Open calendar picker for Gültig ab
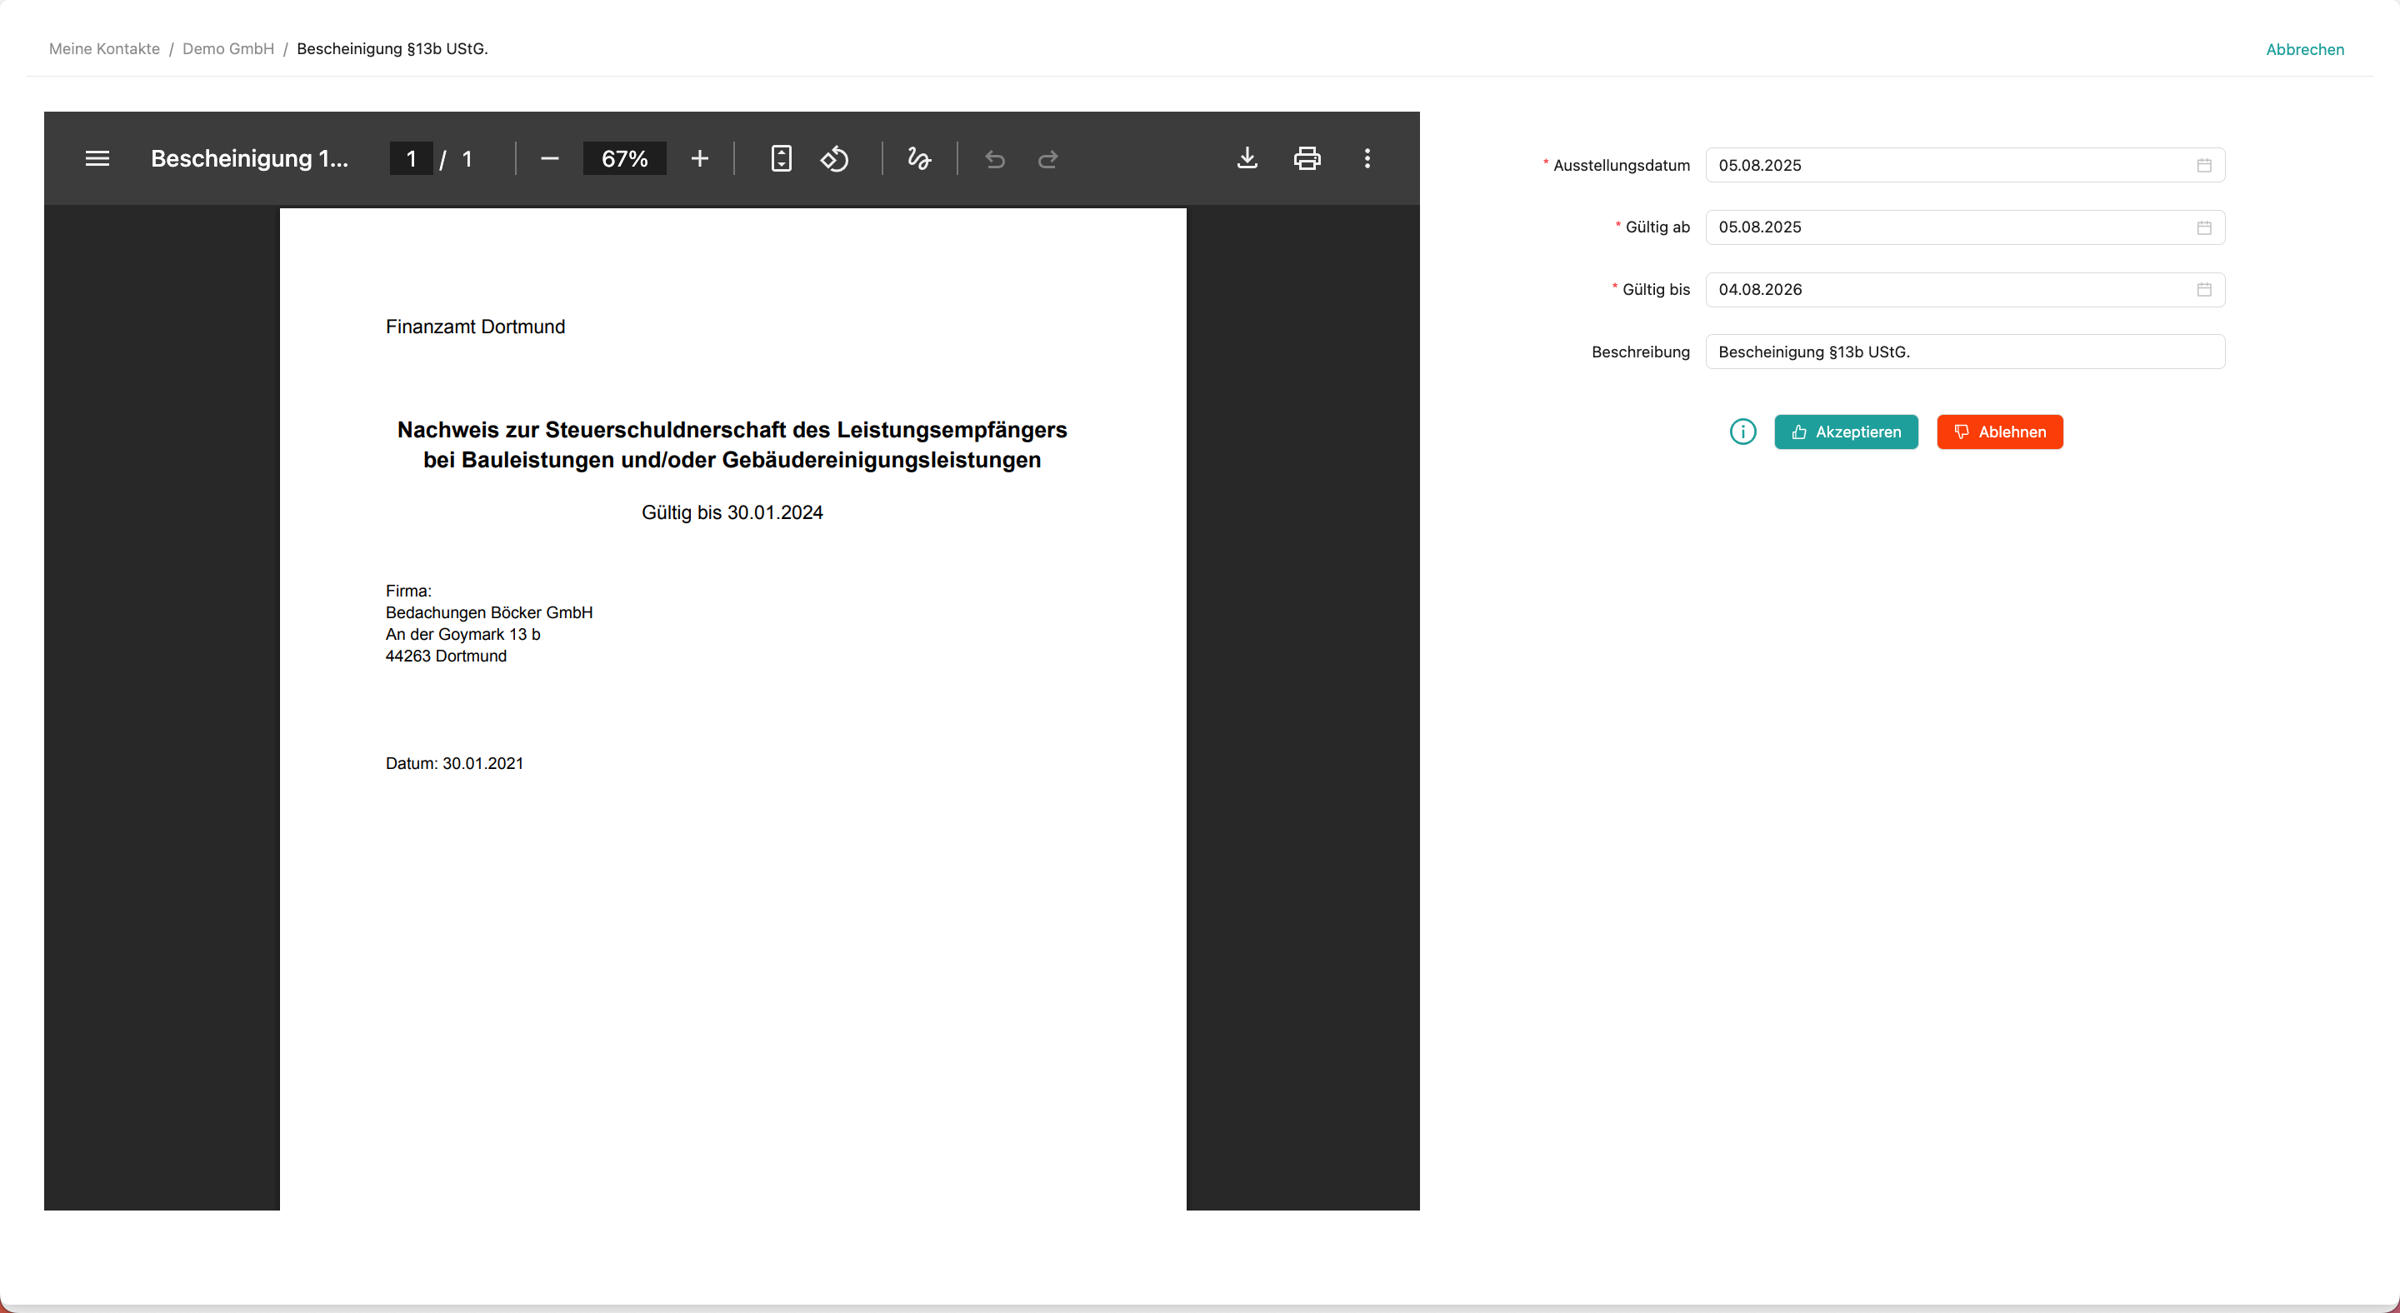This screenshot has width=2400, height=1313. pyautogui.click(x=2203, y=227)
